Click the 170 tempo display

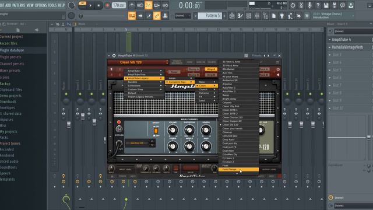pos(119,5)
